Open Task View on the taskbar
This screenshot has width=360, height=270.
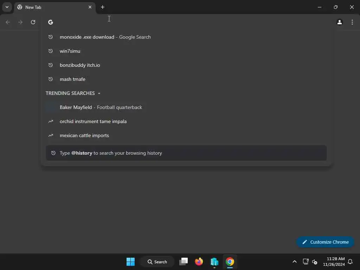pyautogui.click(x=184, y=262)
